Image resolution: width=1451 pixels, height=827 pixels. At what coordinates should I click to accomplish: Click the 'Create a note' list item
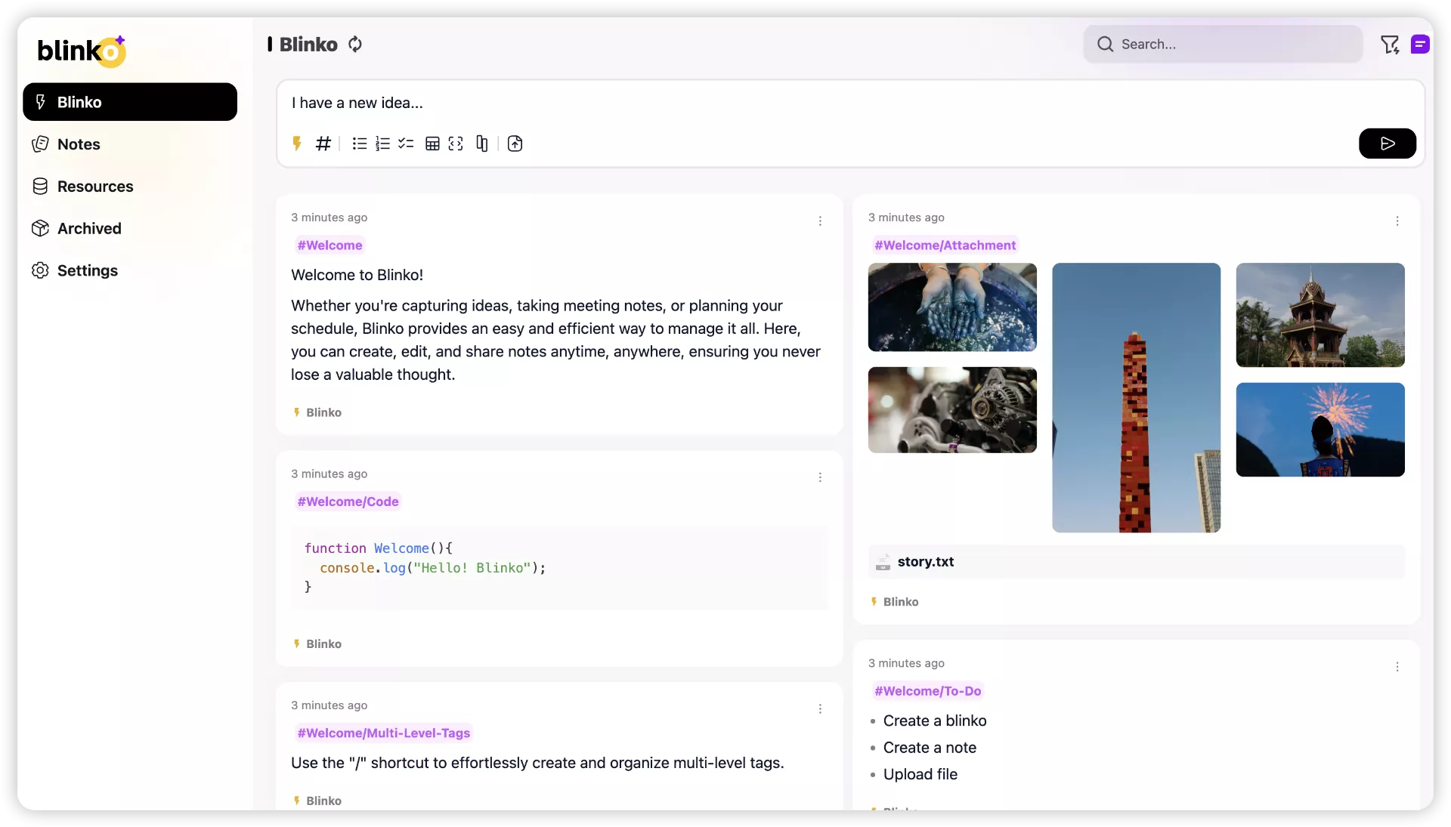(x=930, y=748)
